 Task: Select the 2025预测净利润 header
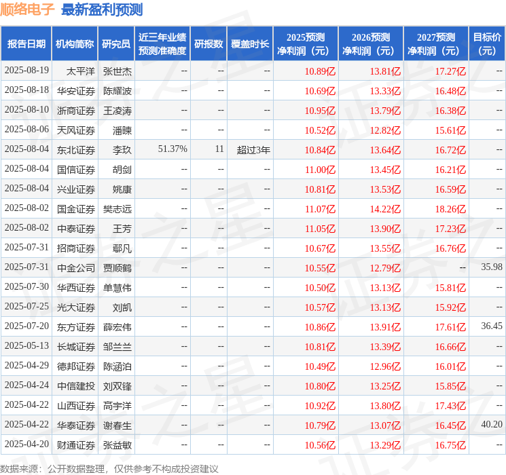coord(306,44)
